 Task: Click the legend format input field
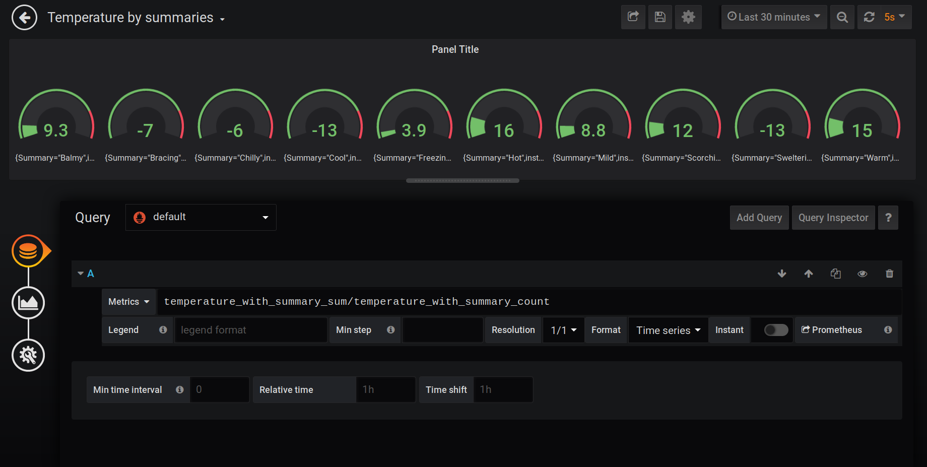(x=251, y=330)
